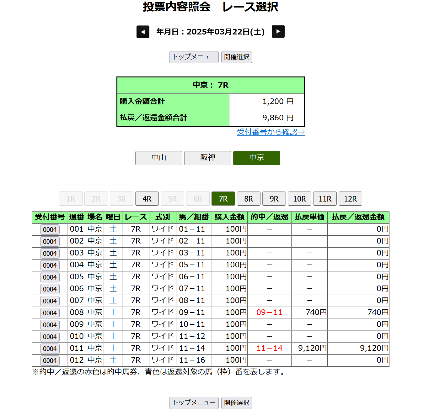Switch to the 中山 racecourse tab
429x420 pixels.
pos(158,158)
